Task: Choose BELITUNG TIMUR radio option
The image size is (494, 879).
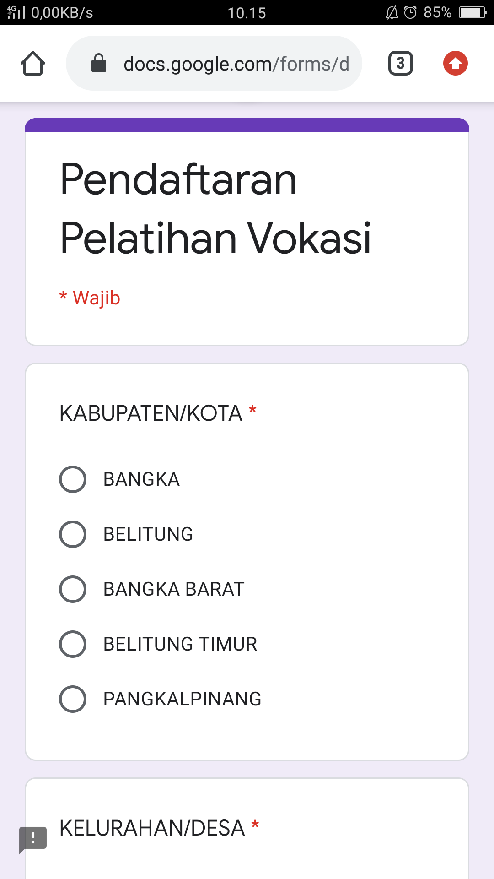Action: coord(73,644)
